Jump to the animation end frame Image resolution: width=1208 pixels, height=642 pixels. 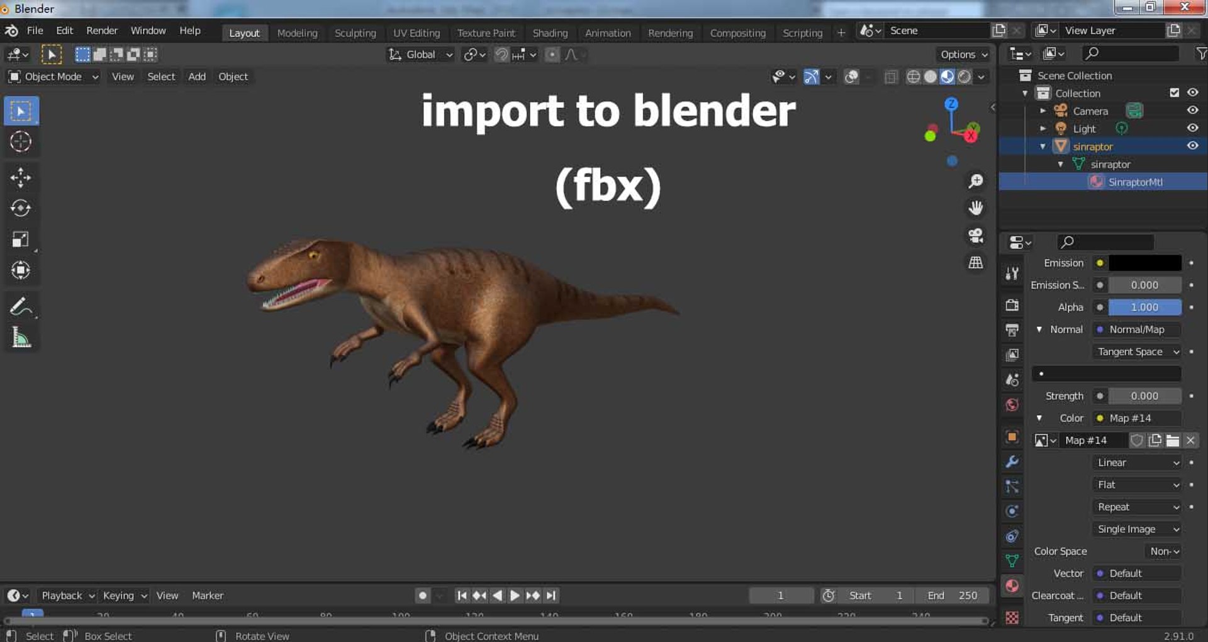click(551, 595)
